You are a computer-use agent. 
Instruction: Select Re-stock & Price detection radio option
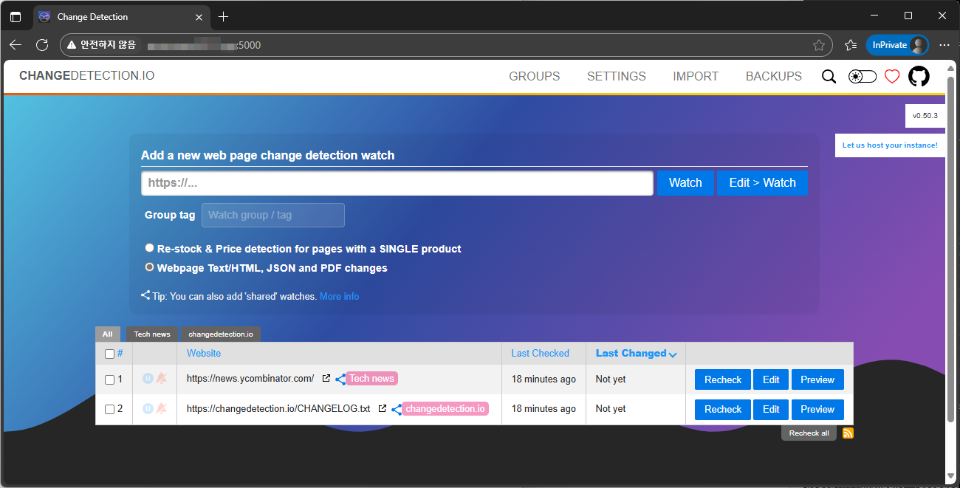[149, 248]
